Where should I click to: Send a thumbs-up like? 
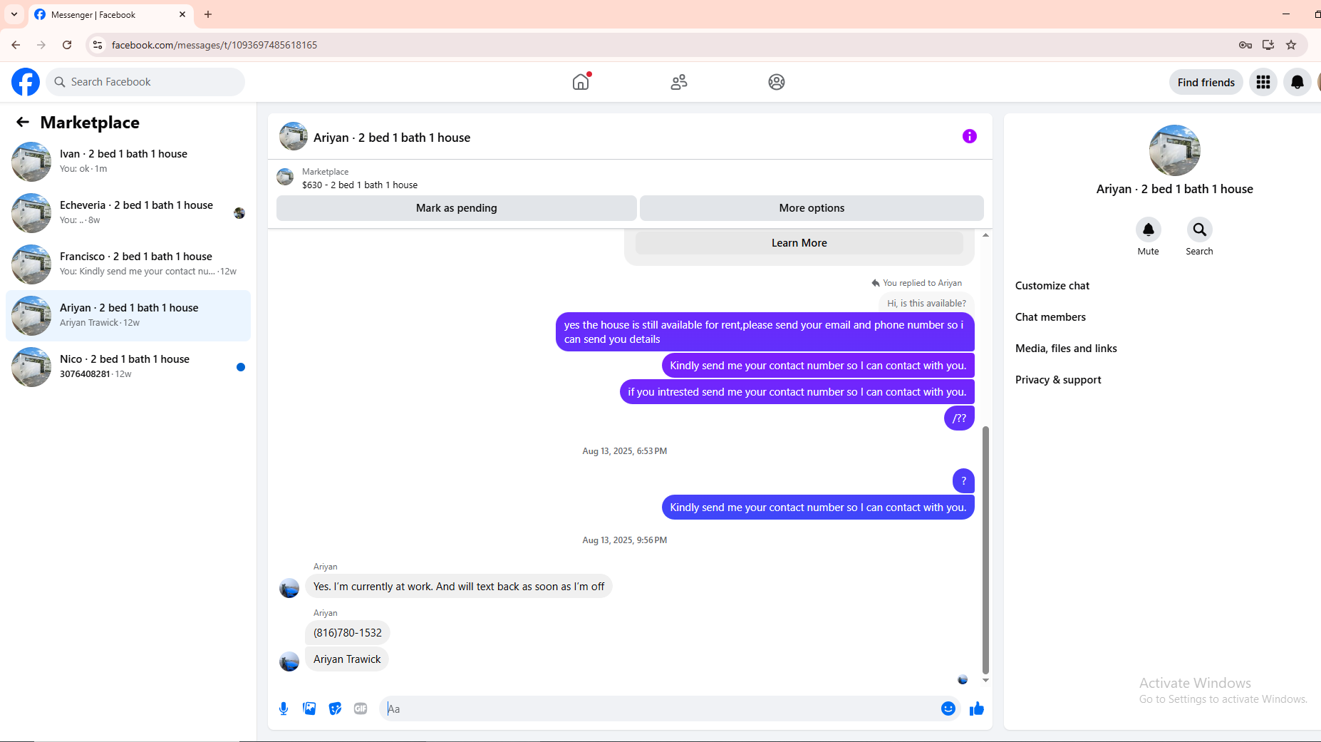click(977, 708)
